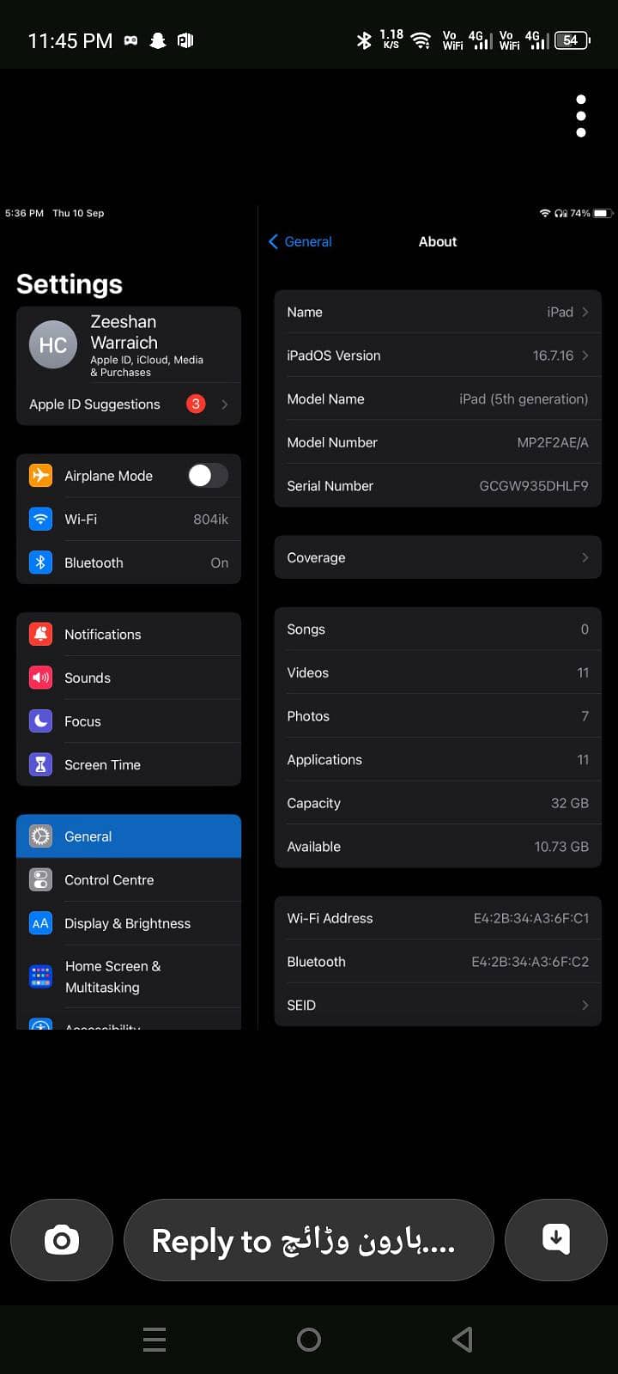Open the SEID row chevron
The image size is (618, 1374).
click(x=585, y=1005)
